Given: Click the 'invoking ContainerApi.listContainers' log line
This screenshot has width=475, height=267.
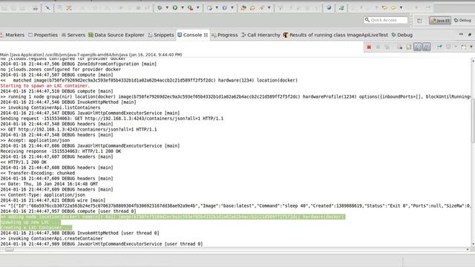Looking at the screenshot, I should 50,108.
